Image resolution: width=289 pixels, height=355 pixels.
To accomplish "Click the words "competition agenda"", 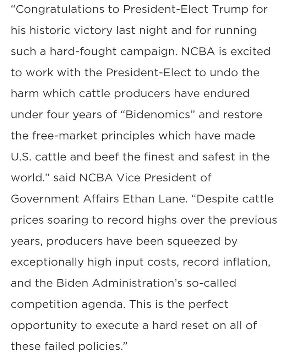I will [x=67, y=305].
